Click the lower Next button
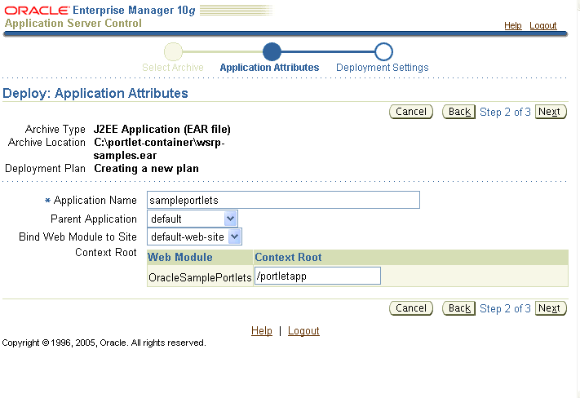Image resolution: width=580 pixels, height=398 pixels. pyautogui.click(x=551, y=308)
